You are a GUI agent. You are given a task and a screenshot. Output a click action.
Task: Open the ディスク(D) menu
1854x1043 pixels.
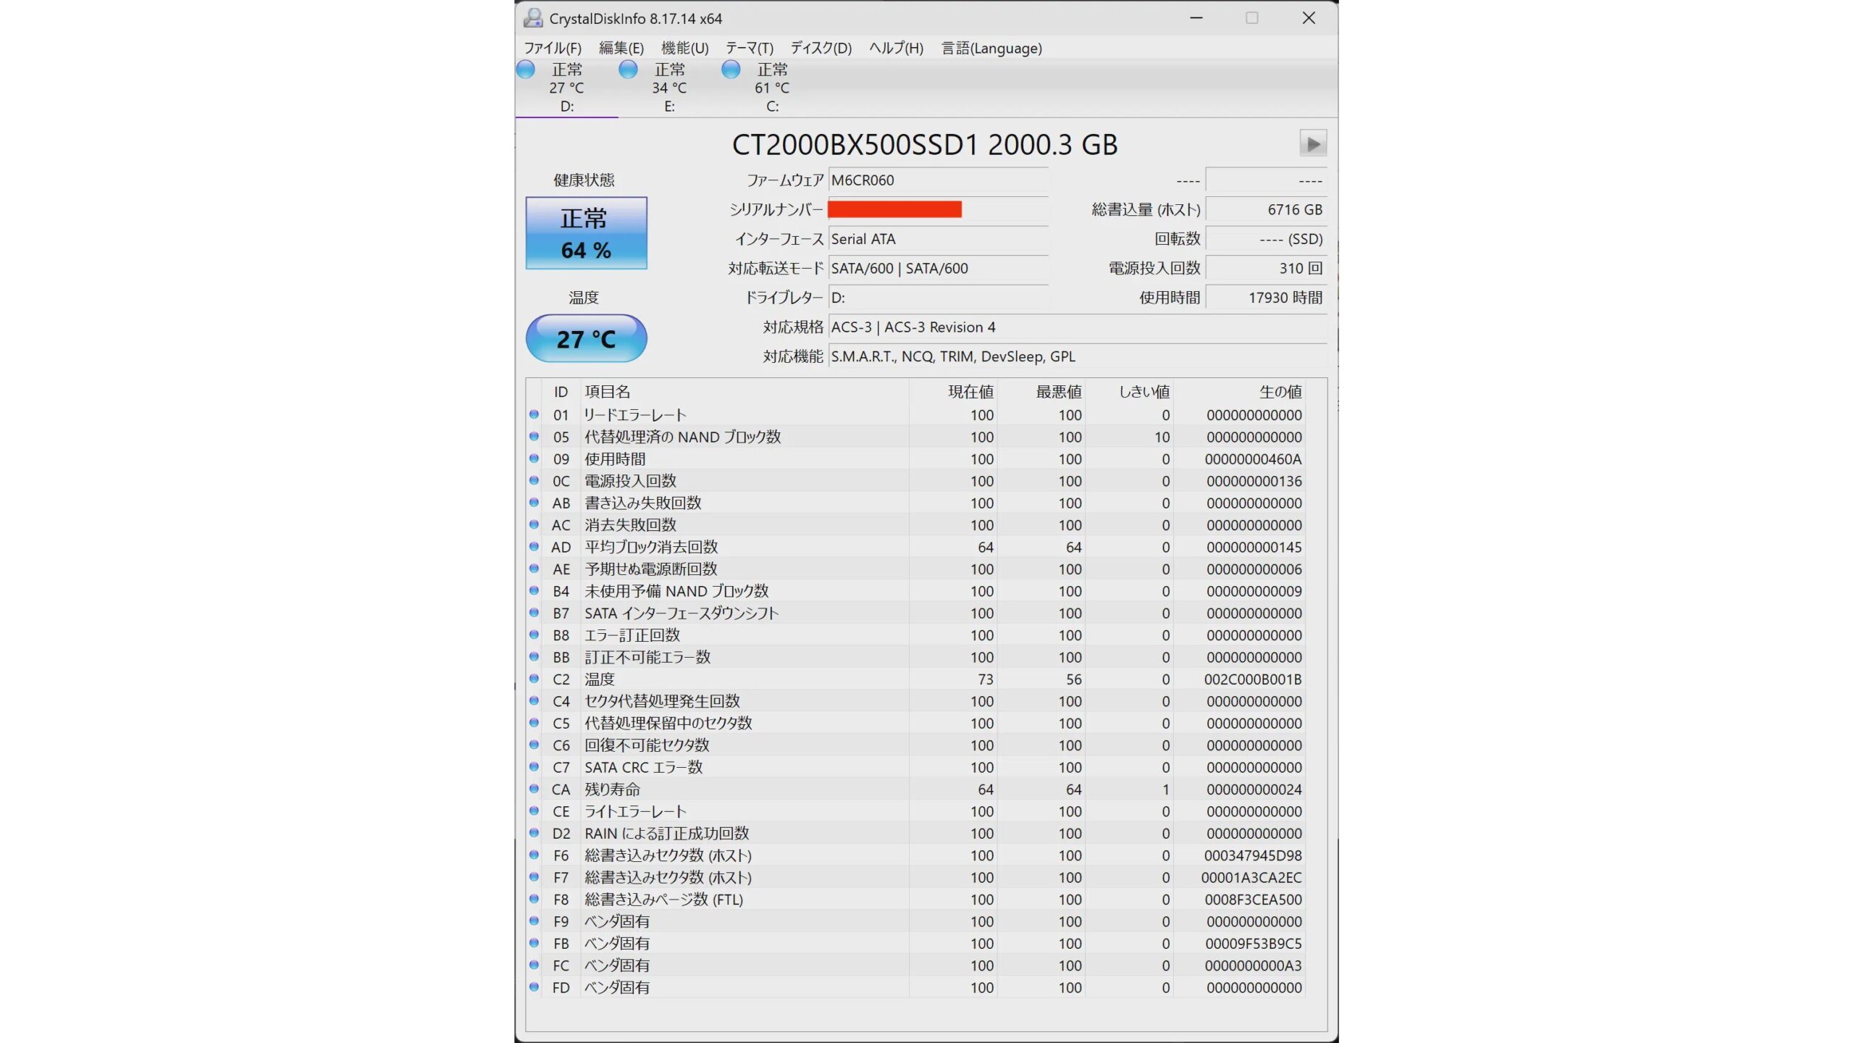point(821,48)
